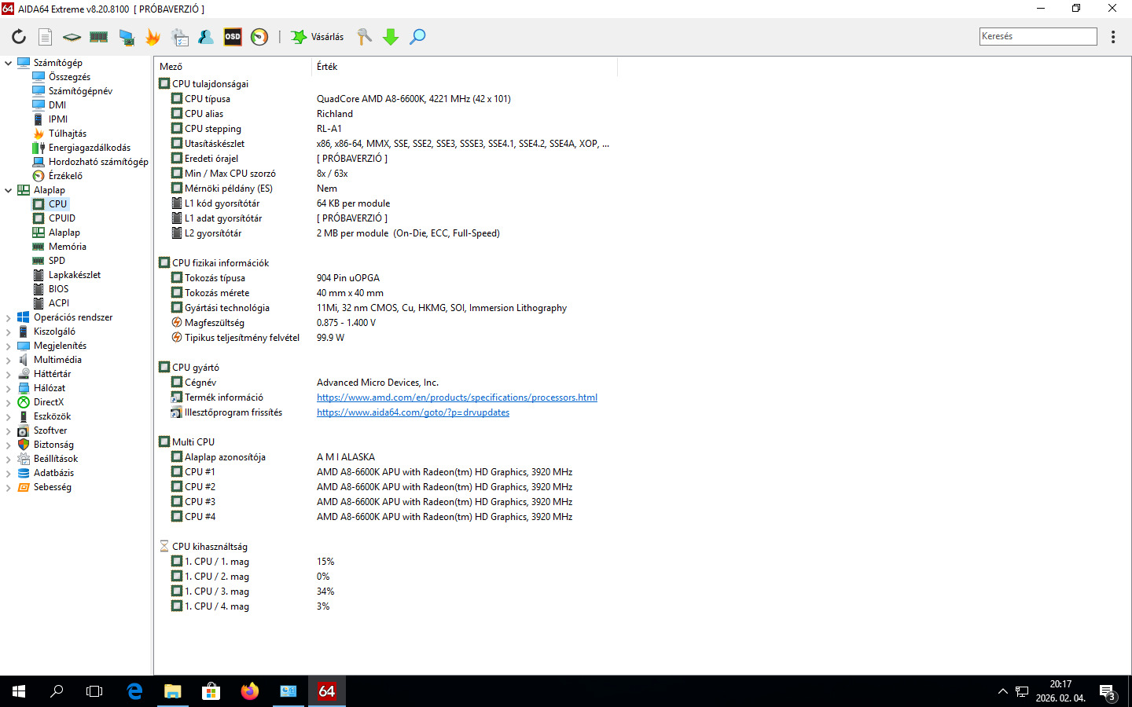Select Biztonság tree item

click(53, 445)
